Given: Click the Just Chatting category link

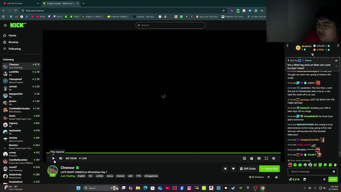Looking at the screenshot, I should coord(68,176).
